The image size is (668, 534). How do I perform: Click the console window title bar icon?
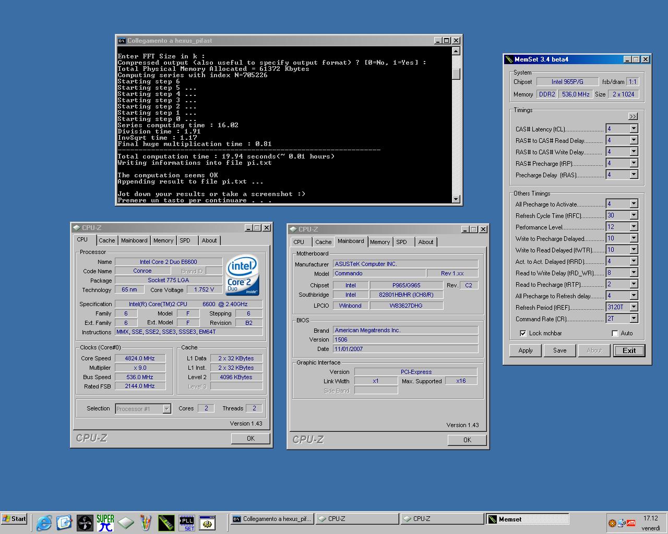[122, 41]
